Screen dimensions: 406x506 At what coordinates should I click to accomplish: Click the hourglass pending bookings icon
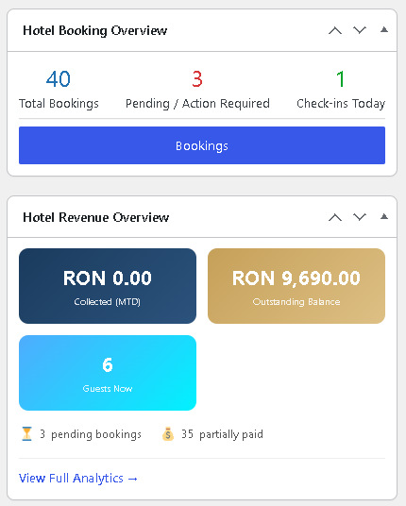click(x=26, y=433)
